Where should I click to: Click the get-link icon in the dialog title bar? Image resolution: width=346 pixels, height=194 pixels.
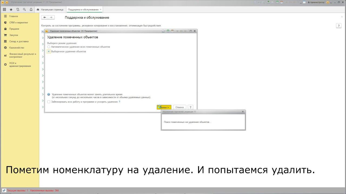click(x=163, y=31)
